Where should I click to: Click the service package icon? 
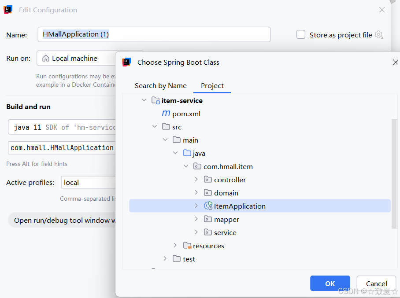click(x=208, y=232)
